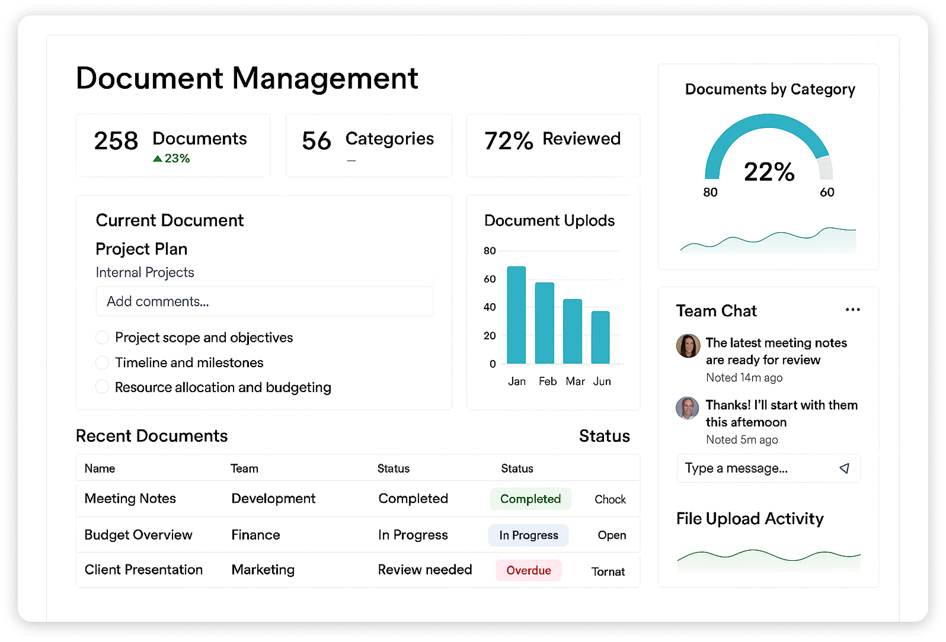The height and width of the screenshot is (642, 946).
Task: Open the Team Chat three-dot options menu
Action: click(852, 310)
